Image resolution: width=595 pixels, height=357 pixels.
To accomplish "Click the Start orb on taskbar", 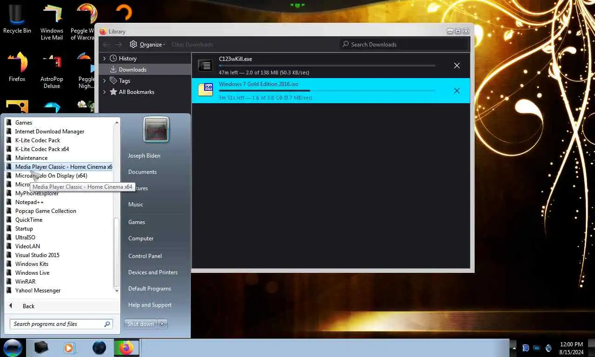I will point(13,348).
